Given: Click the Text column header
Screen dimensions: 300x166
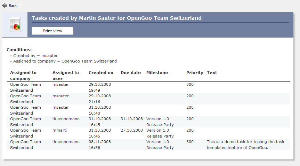Looking at the screenshot, I should 212,73.
